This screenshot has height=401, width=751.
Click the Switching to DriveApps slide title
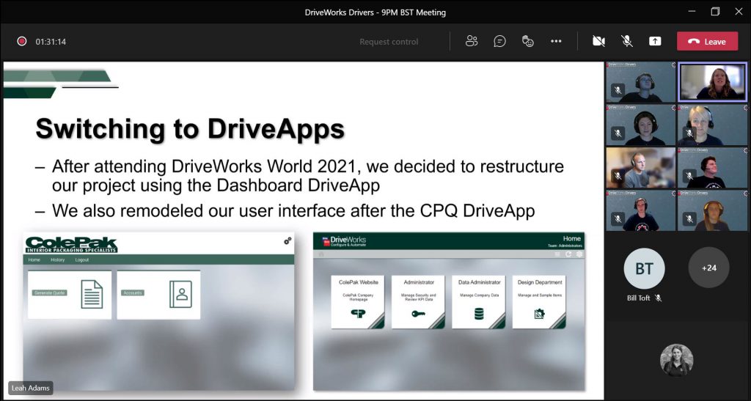190,128
